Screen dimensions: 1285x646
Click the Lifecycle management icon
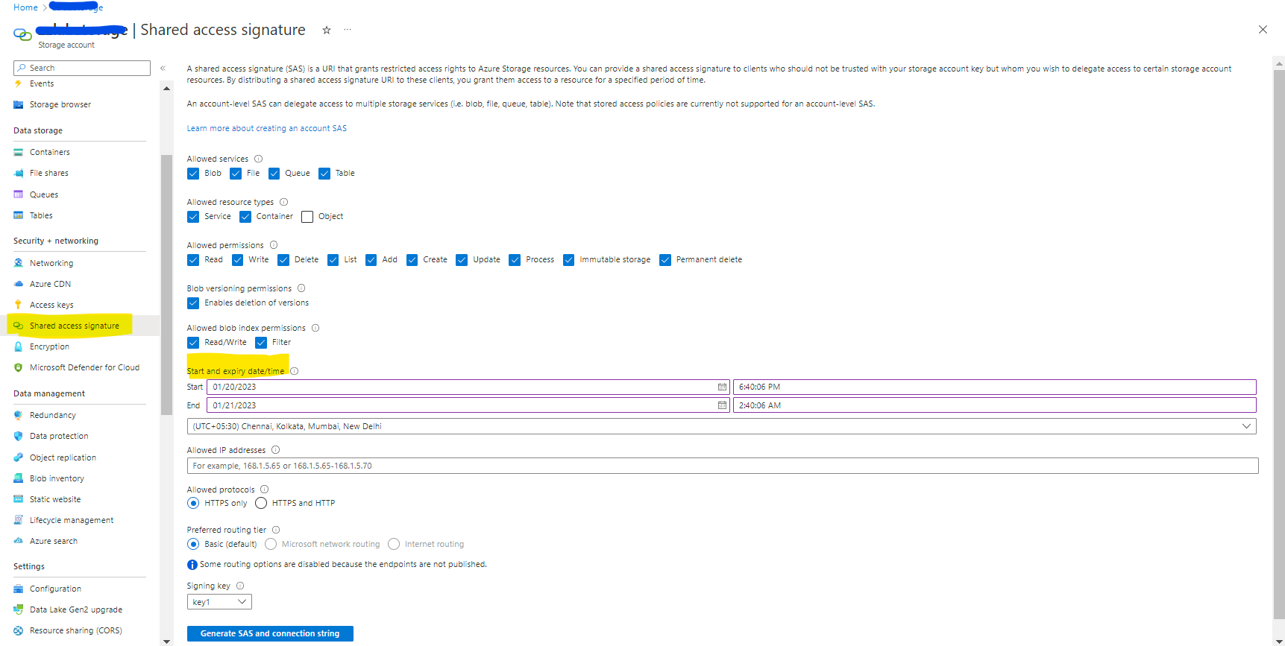tap(19, 520)
